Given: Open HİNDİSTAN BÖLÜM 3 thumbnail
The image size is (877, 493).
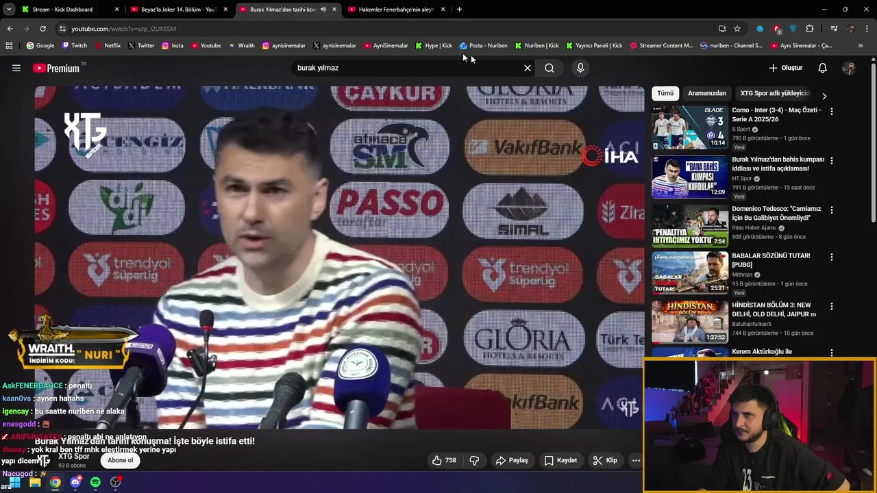Looking at the screenshot, I should click(x=689, y=322).
